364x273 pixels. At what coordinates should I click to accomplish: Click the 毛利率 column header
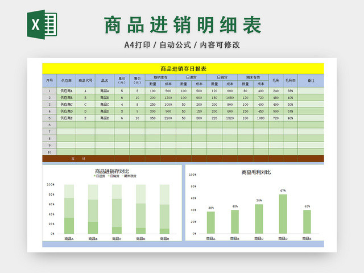[x=291, y=81]
